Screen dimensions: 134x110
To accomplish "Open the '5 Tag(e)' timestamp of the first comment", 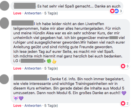I will point(51,13).
